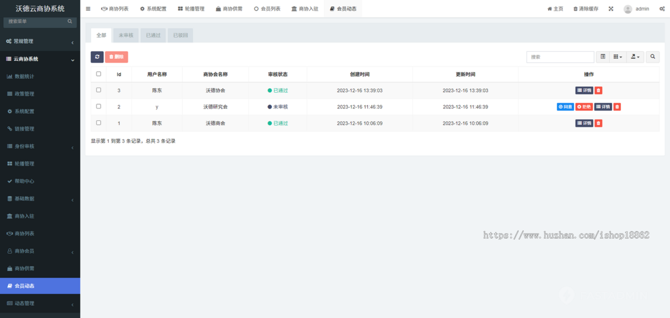The height and width of the screenshot is (318, 670).
Task: Click 详情 button for row Id 3
Action: click(x=584, y=91)
